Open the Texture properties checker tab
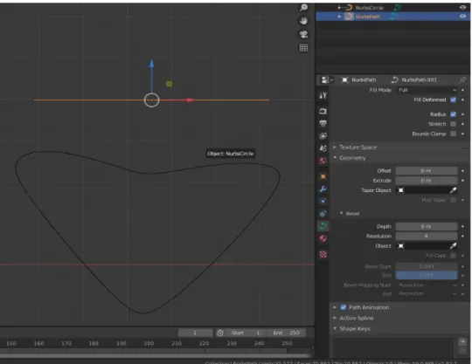Screen dimensions: 472x364 pyautogui.click(x=323, y=255)
